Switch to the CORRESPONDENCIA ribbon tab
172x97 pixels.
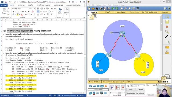coord(73,5)
